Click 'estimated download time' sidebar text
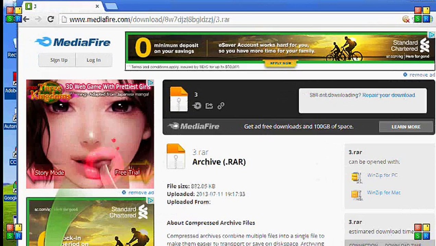This screenshot has height=246, width=436. pyautogui.click(x=381, y=232)
